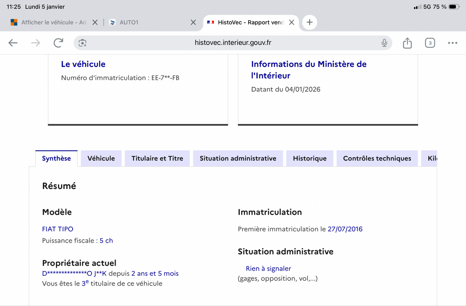Show the open tabs counter
This screenshot has height=306, width=466.
click(429, 43)
